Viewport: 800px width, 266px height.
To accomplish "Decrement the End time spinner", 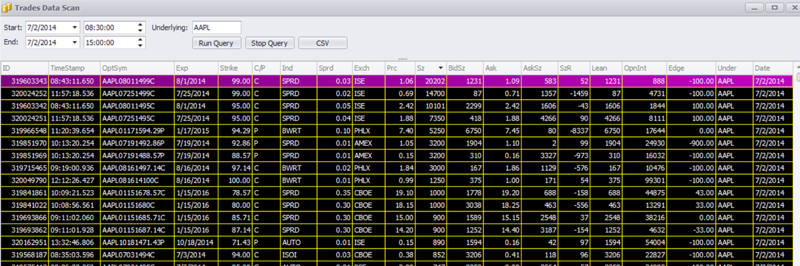I will pos(140,45).
